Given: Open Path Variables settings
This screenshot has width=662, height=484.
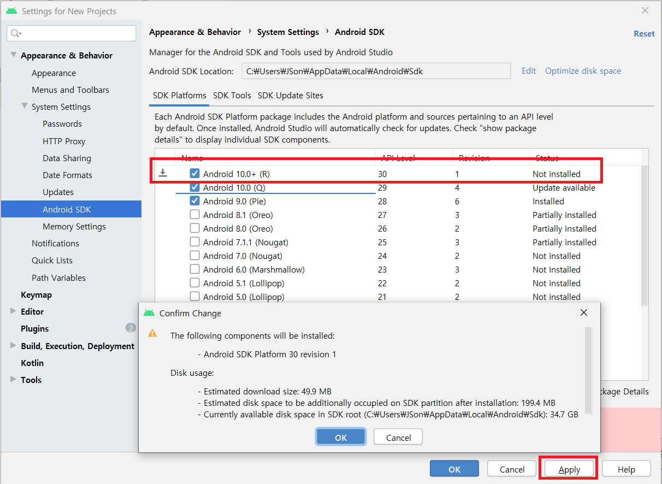Looking at the screenshot, I should tap(58, 278).
